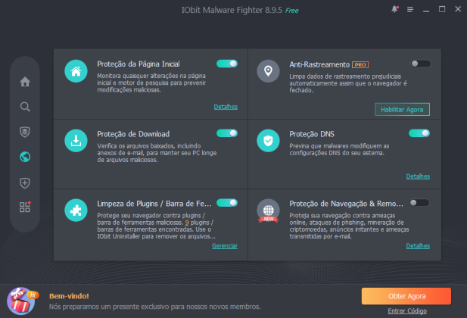The width and height of the screenshot is (467, 318).
Task: Click the Habilitar Agora button
Action: click(402, 109)
